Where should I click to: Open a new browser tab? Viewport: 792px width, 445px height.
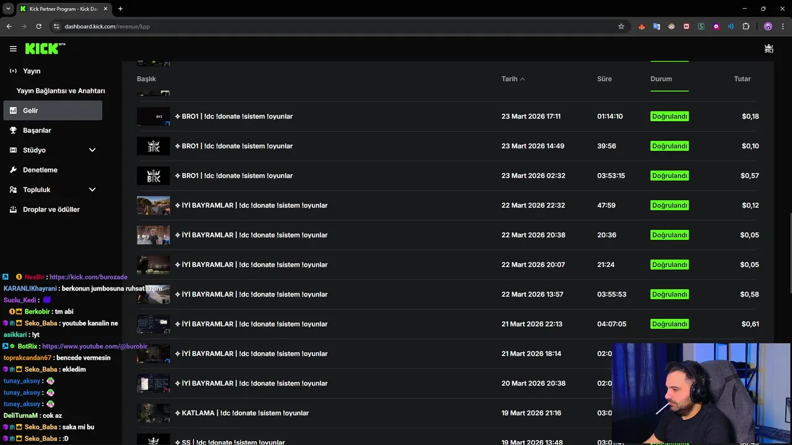point(120,9)
